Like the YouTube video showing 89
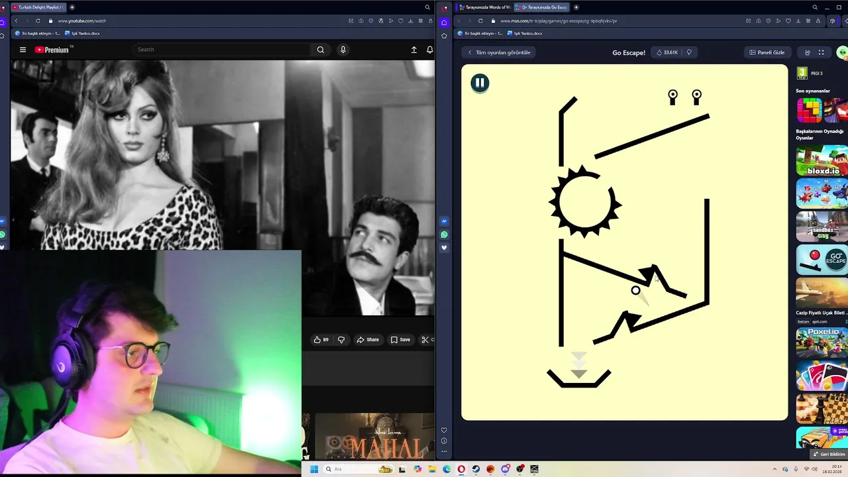 pyautogui.click(x=321, y=340)
